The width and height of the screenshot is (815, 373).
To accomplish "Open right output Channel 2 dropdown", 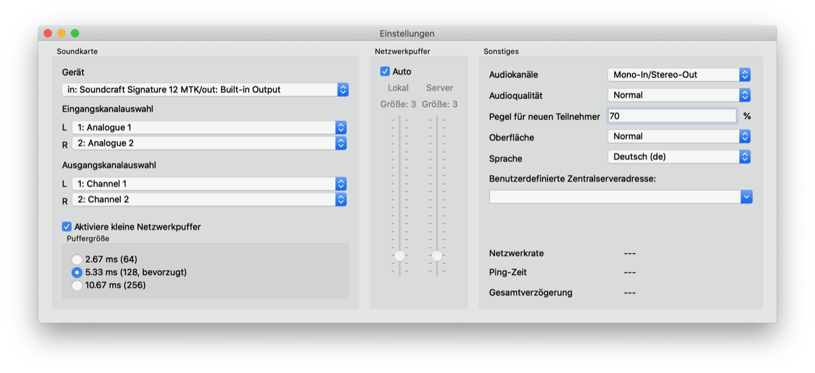I will coord(209,200).
